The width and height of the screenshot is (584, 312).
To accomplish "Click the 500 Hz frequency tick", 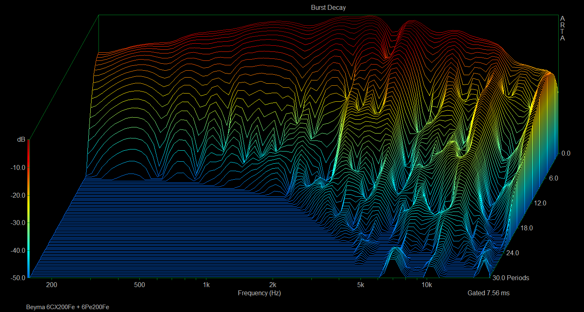I will pos(139,285).
